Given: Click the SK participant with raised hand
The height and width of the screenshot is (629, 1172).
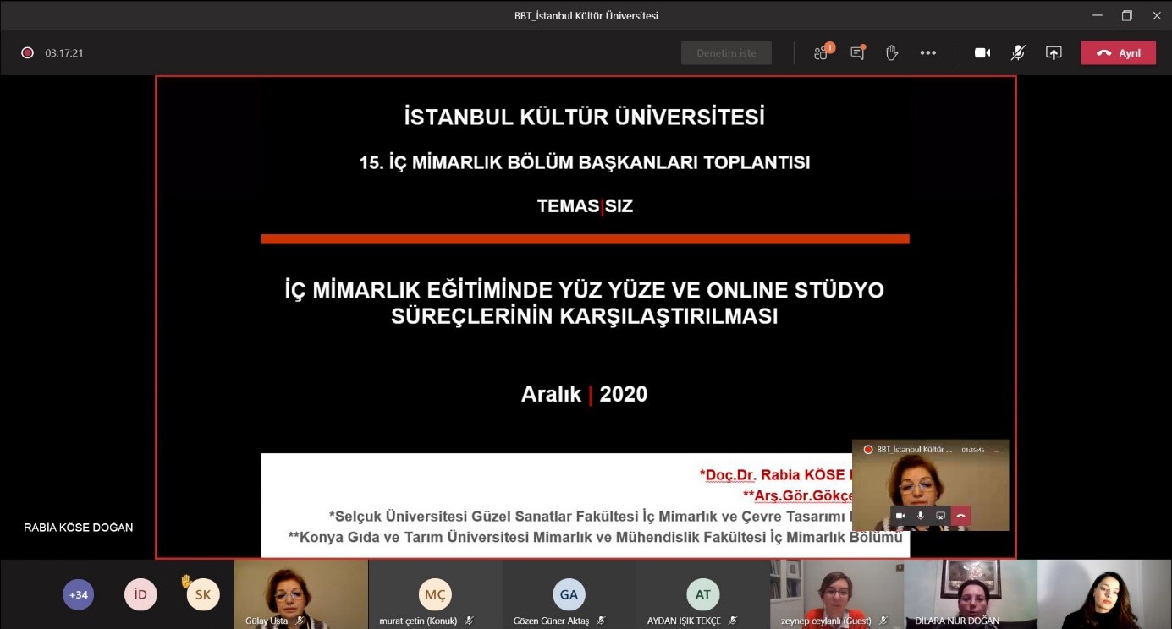Looking at the screenshot, I should pos(203,594).
